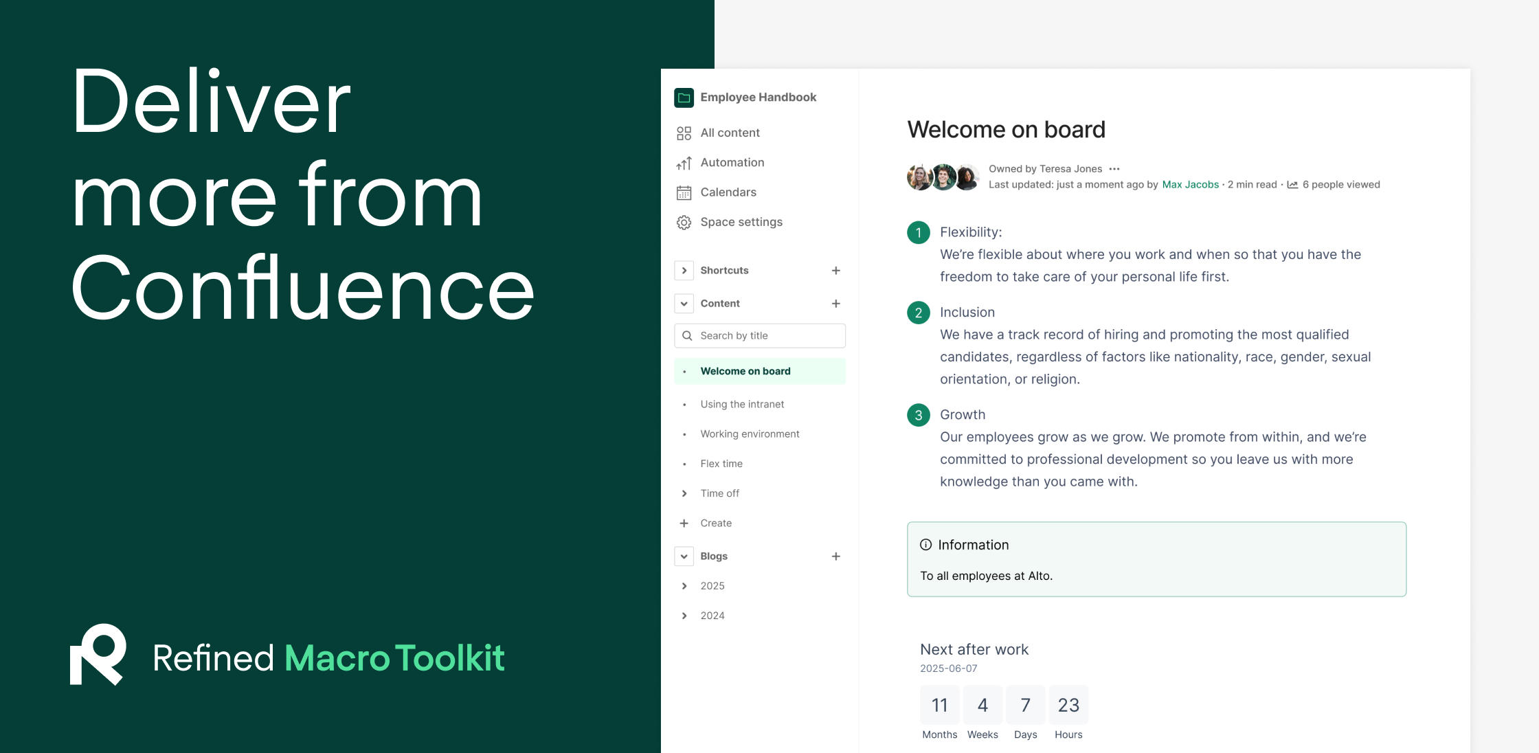Open the Welcome on board page

click(x=745, y=370)
